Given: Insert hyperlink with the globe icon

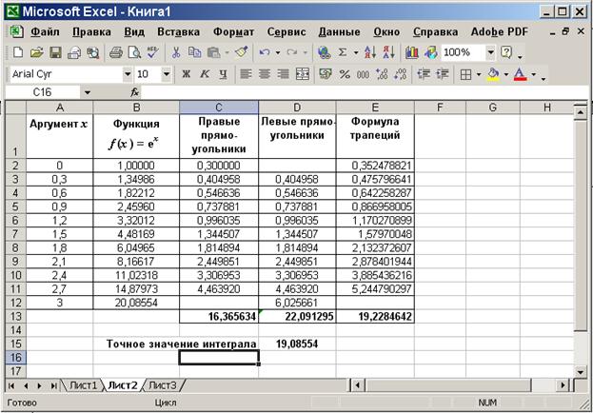Looking at the screenshot, I should coord(325,52).
